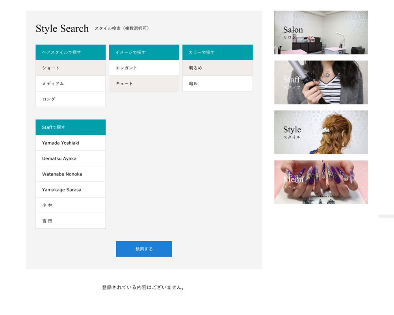Select staff member Watanabe Nonoka

(x=70, y=174)
